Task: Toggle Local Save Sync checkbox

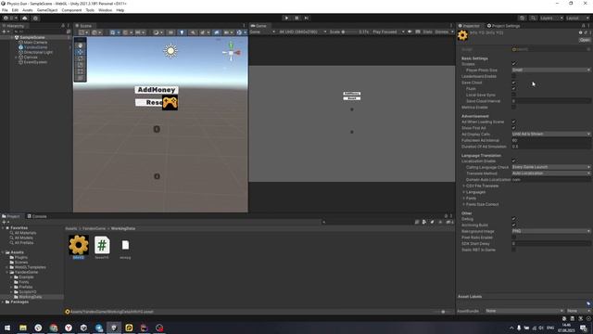Action: coord(513,95)
